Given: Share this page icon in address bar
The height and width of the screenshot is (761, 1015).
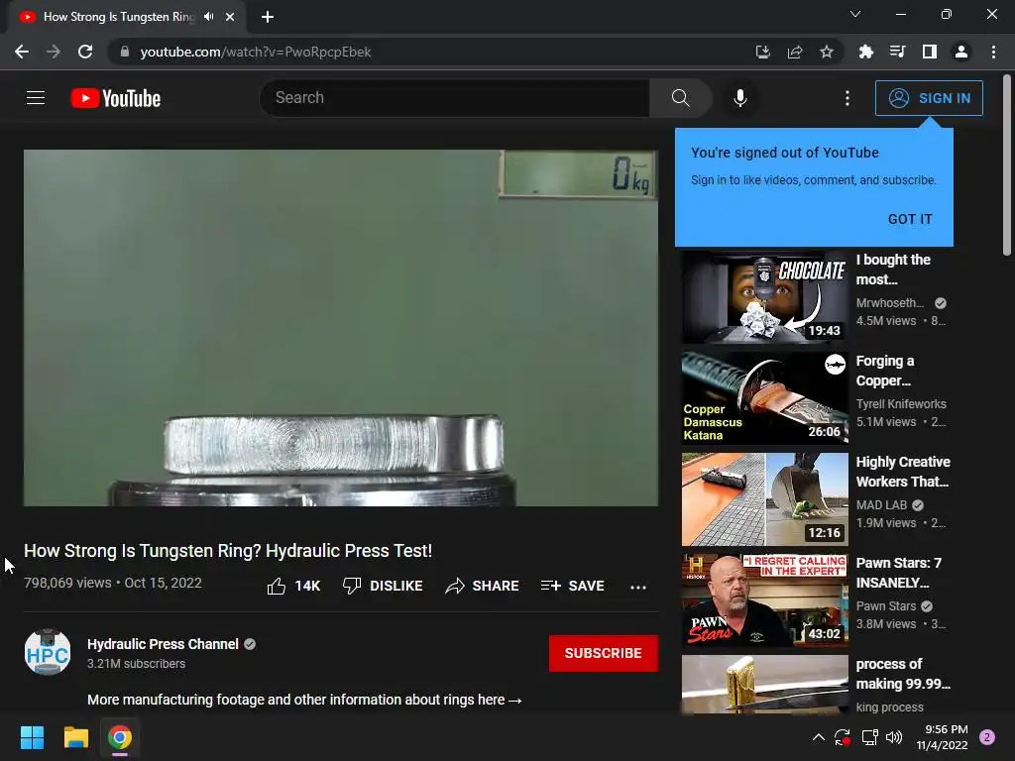Looking at the screenshot, I should pos(795,52).
